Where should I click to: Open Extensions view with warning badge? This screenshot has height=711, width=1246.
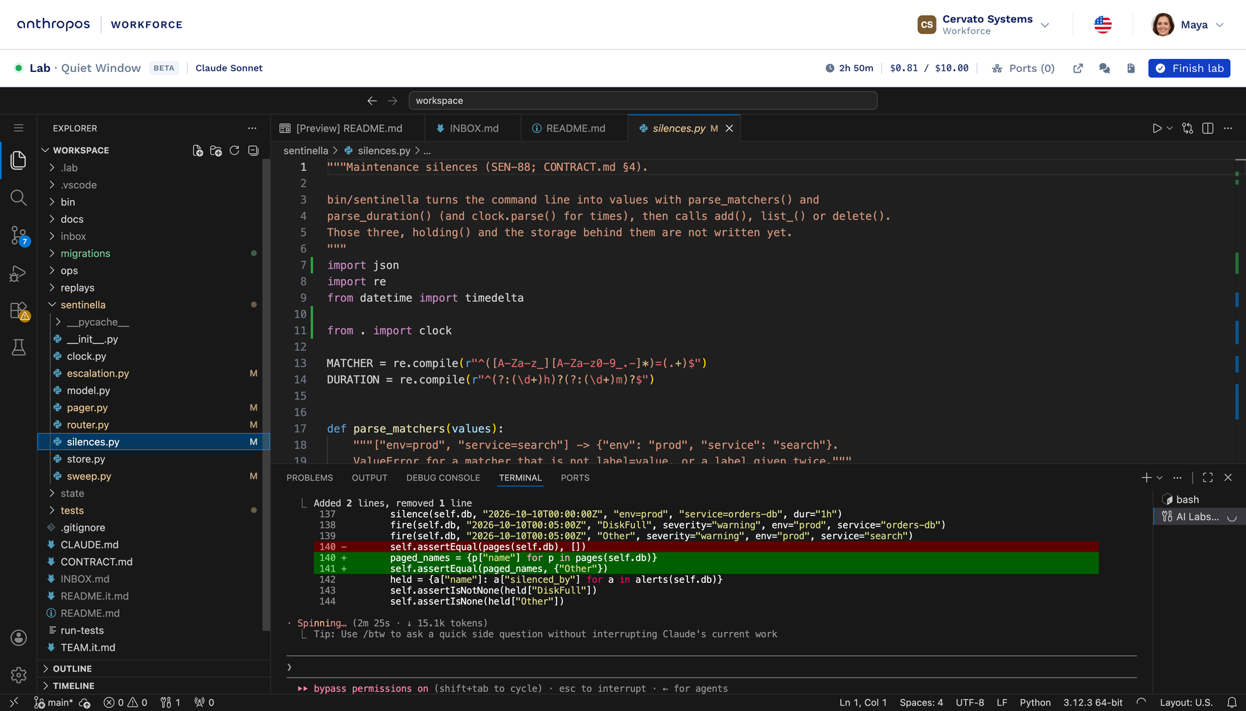click(19, 311)
